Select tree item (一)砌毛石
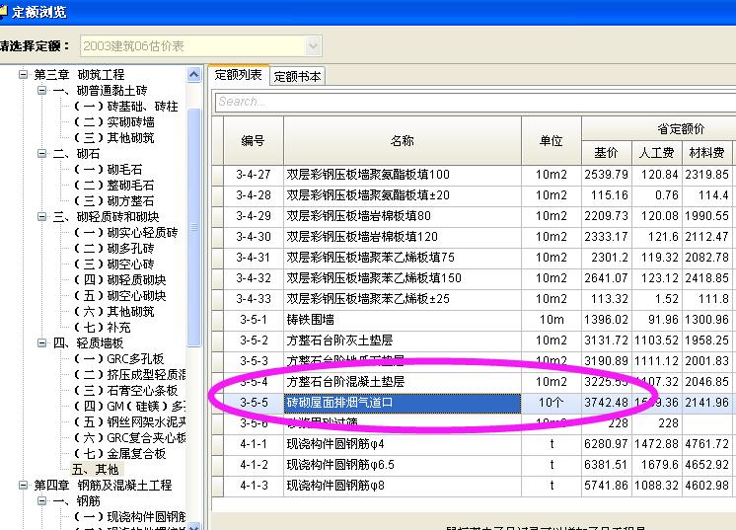Image resolution: width=736 pixels, height=530 pixels. pyautogui.click(x=108, y=170)
